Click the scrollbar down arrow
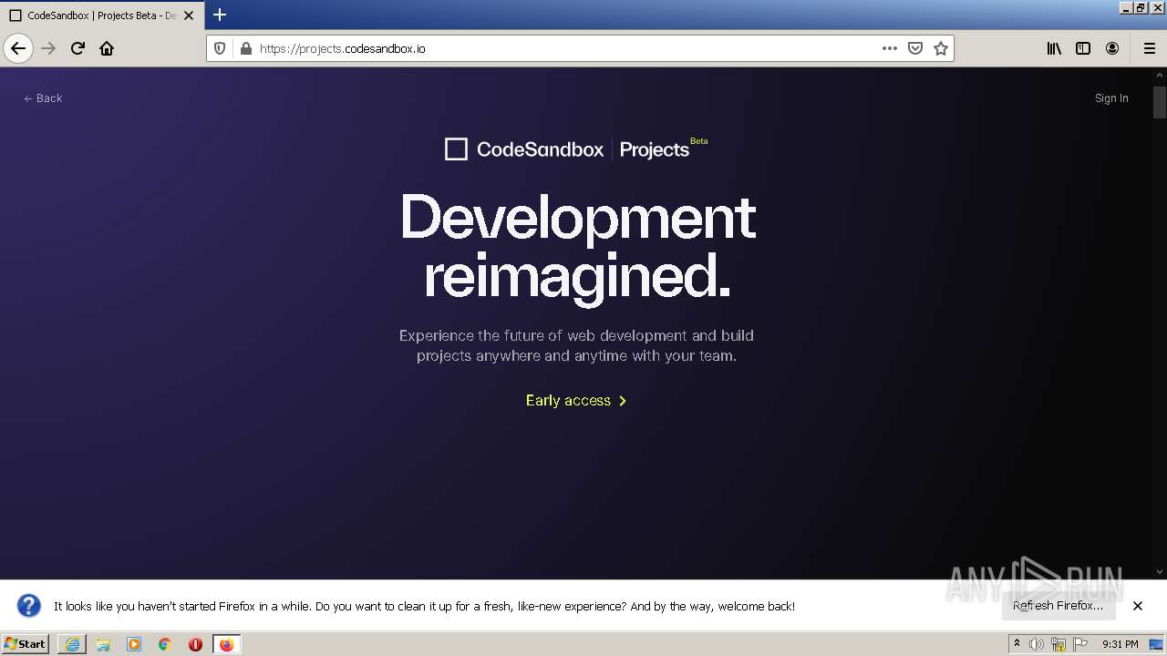 (x=1160, y=571)
